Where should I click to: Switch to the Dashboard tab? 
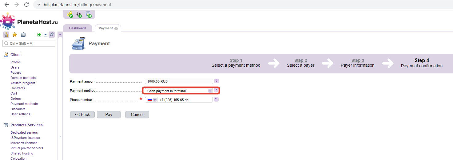tap(77, 28)
